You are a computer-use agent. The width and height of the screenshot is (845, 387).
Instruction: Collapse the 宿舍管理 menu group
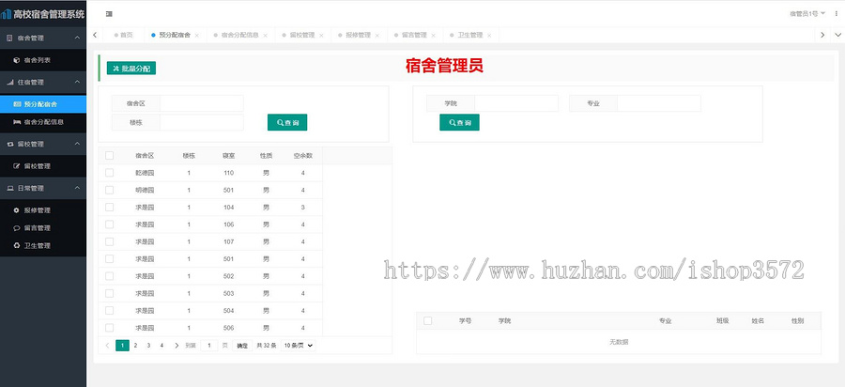(77, 38)
